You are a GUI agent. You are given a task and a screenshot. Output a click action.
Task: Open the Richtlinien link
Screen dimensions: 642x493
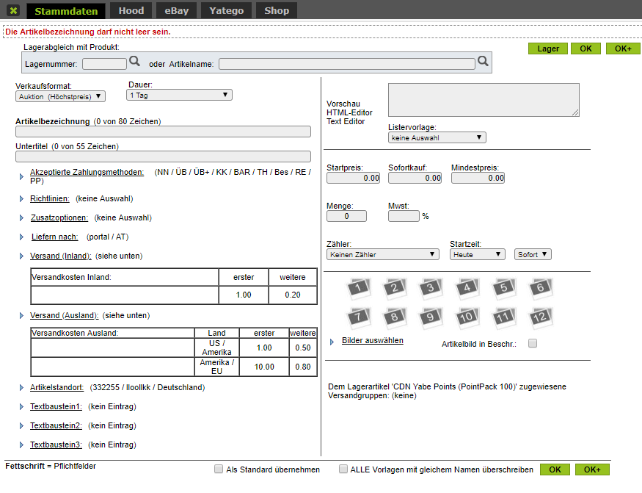(50, 198)
